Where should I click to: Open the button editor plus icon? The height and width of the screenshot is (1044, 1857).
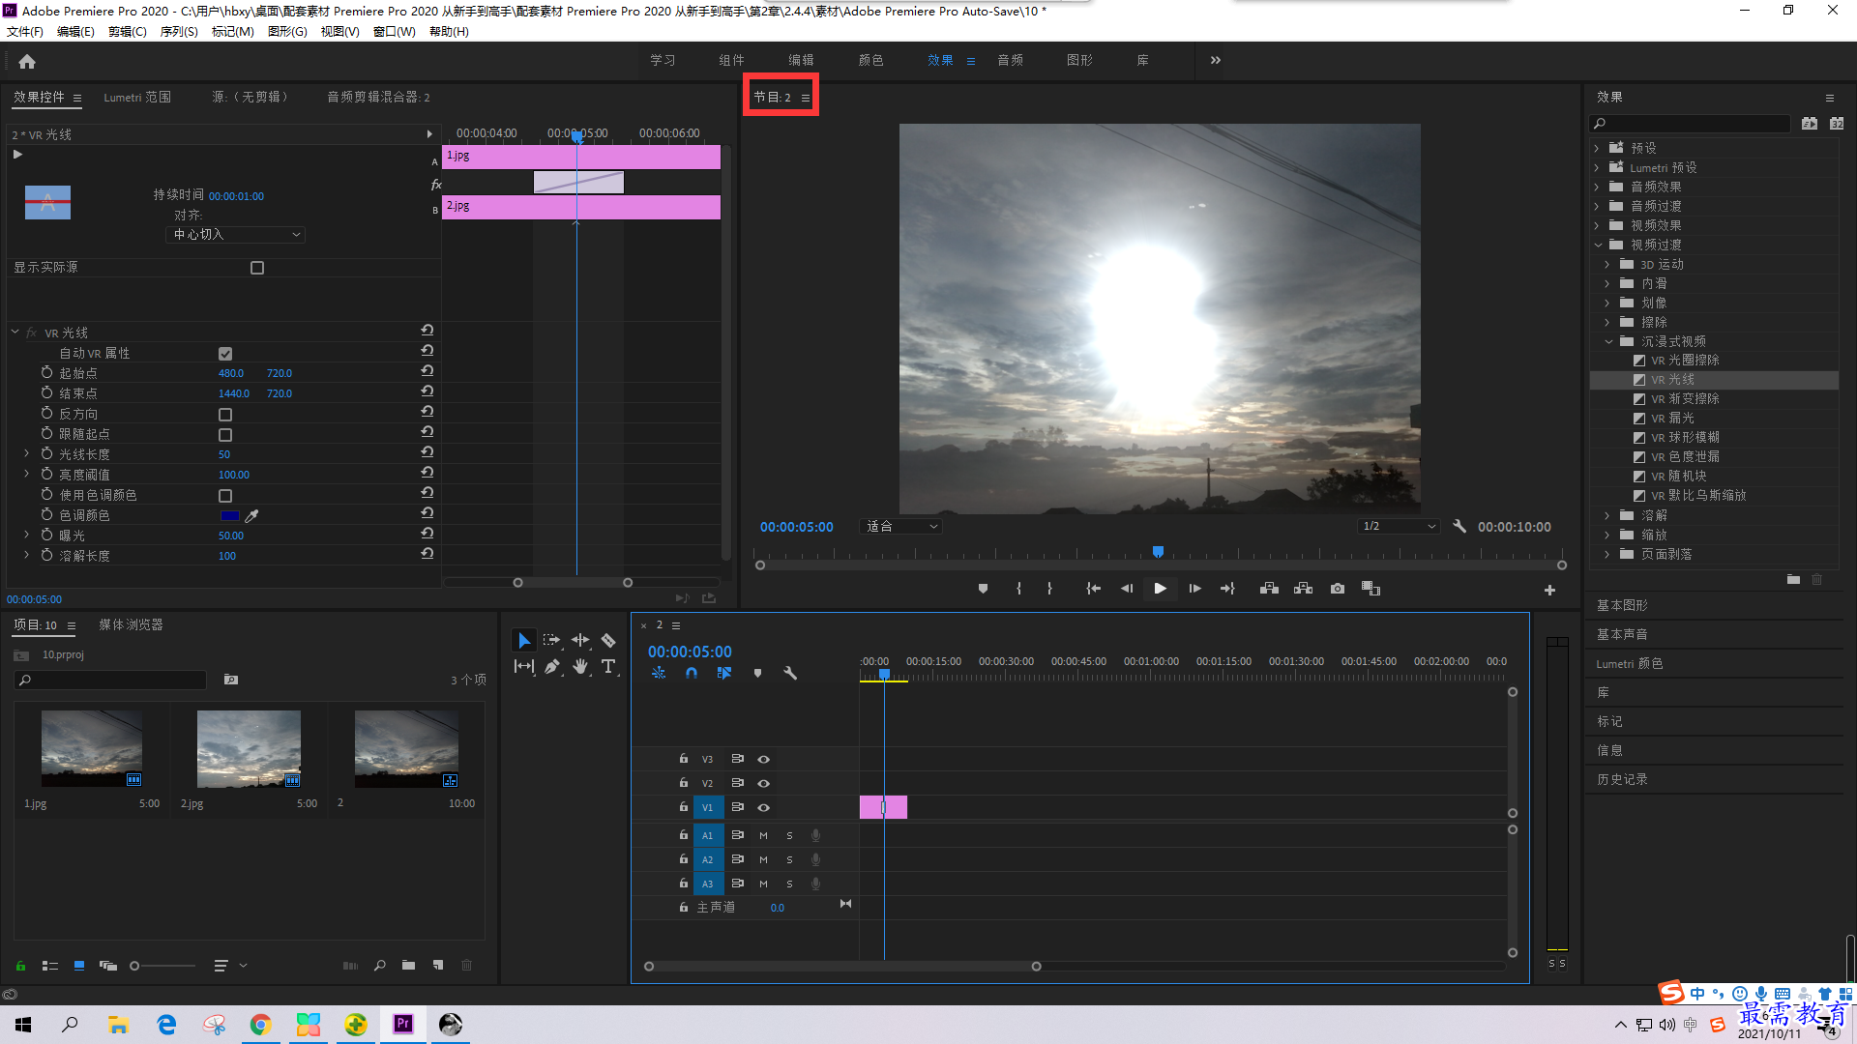point(1549,590)
